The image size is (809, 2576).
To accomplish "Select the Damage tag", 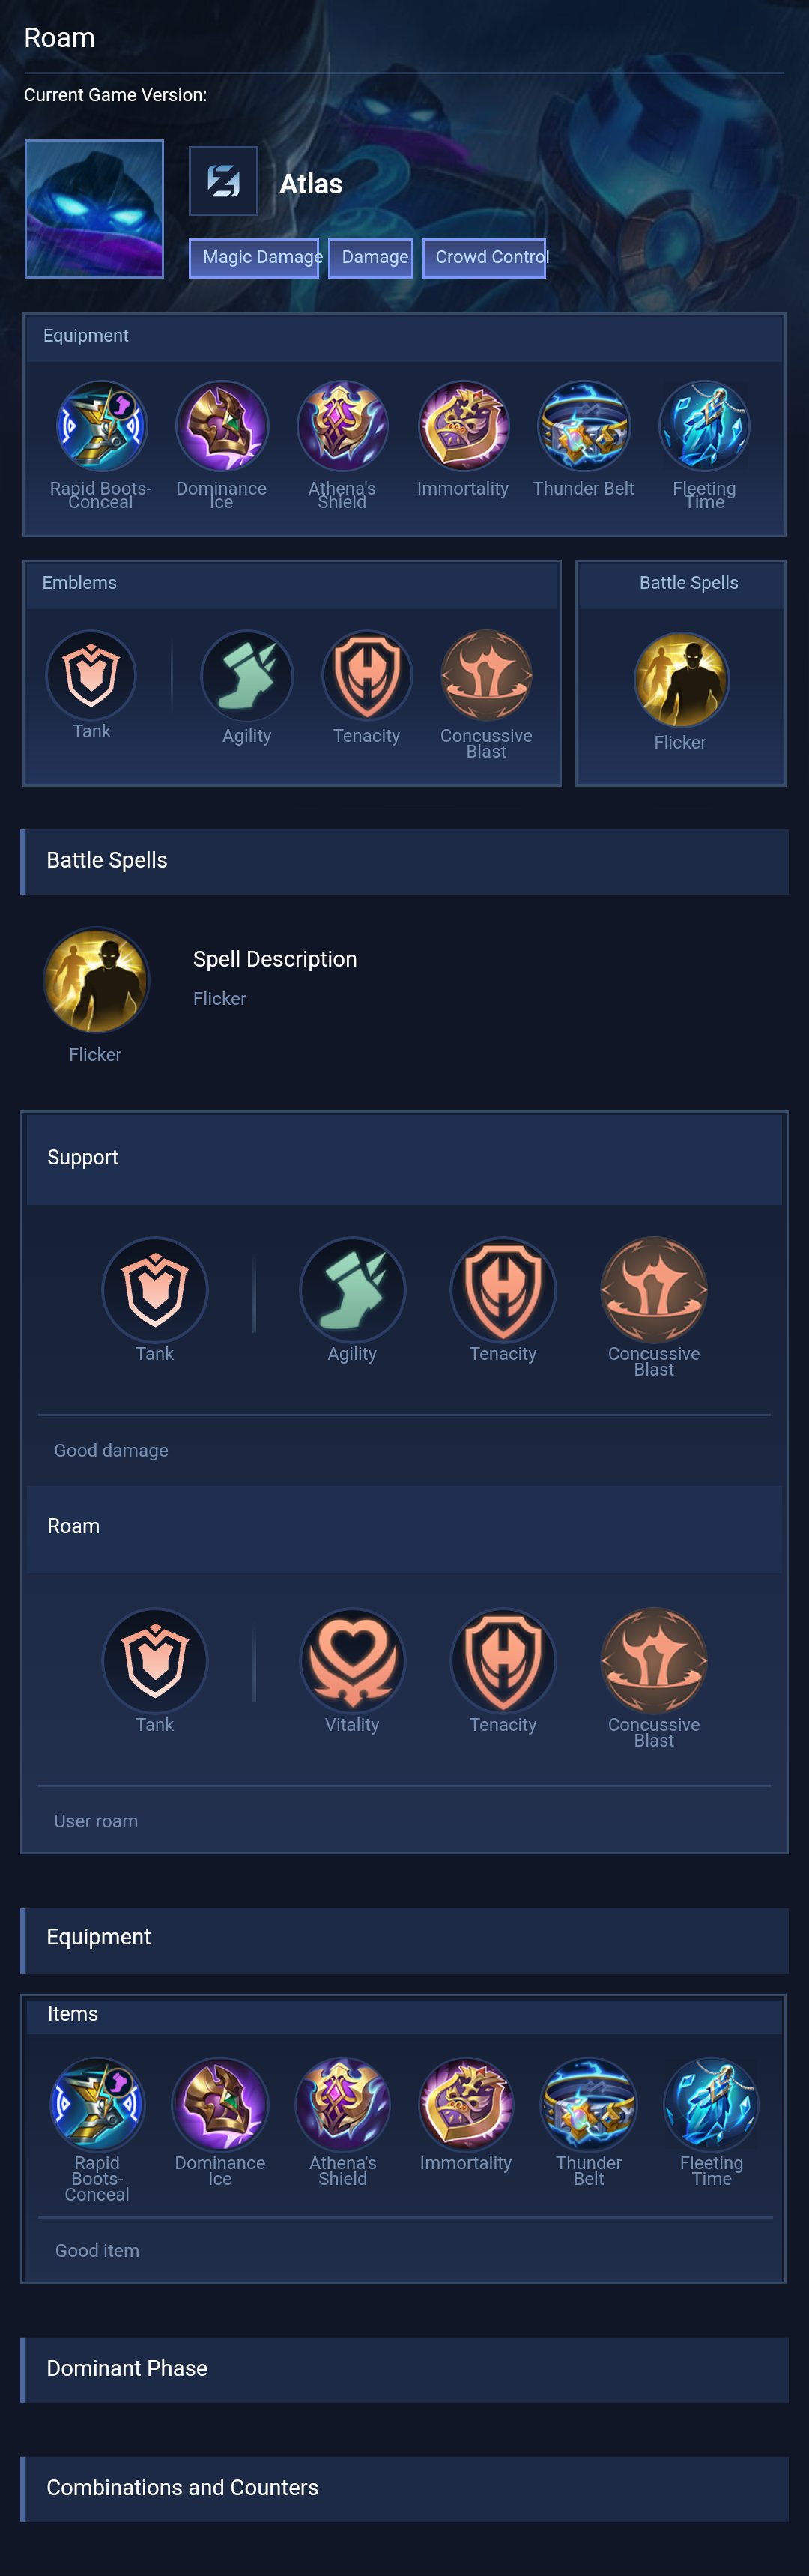I will (370, 258).
